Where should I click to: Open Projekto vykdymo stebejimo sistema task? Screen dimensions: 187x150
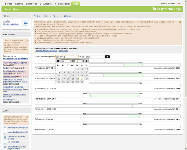[14, 72]
